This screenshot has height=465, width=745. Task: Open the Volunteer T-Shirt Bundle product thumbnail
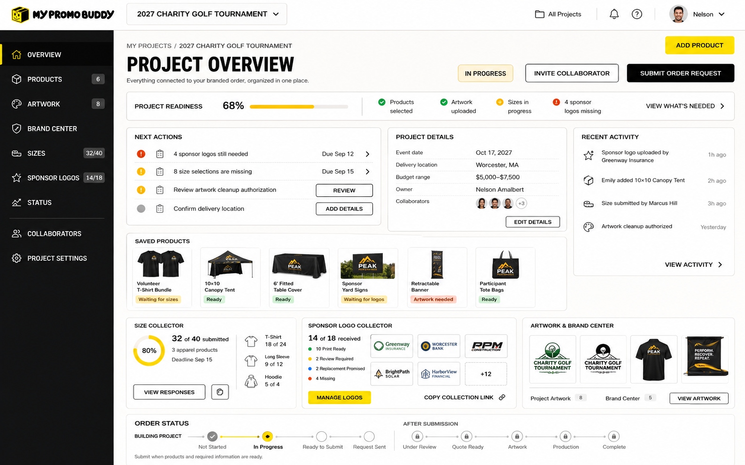[160, 264]
